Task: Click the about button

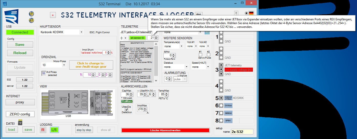Action: (199, 14)
